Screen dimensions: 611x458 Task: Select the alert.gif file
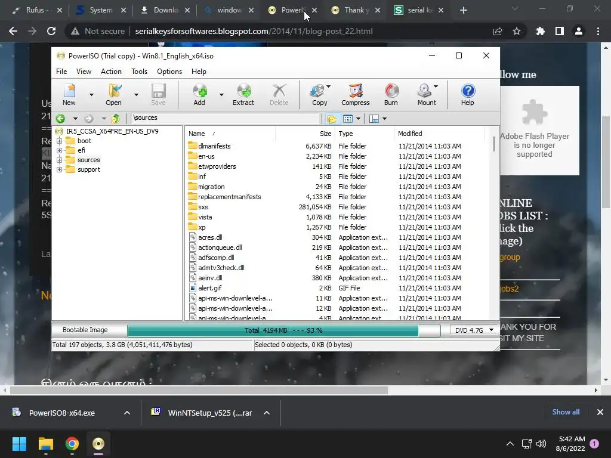(x=209, y=288)
